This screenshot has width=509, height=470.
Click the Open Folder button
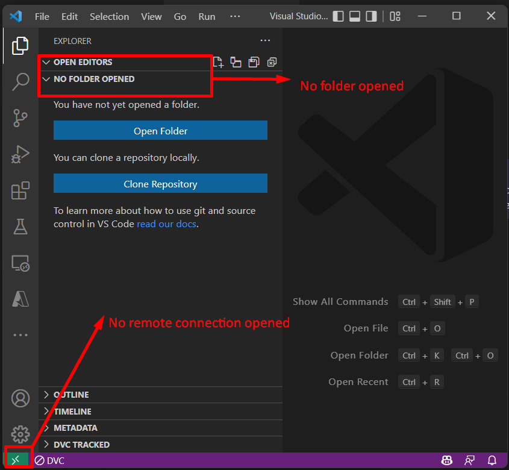pos(160,130)
